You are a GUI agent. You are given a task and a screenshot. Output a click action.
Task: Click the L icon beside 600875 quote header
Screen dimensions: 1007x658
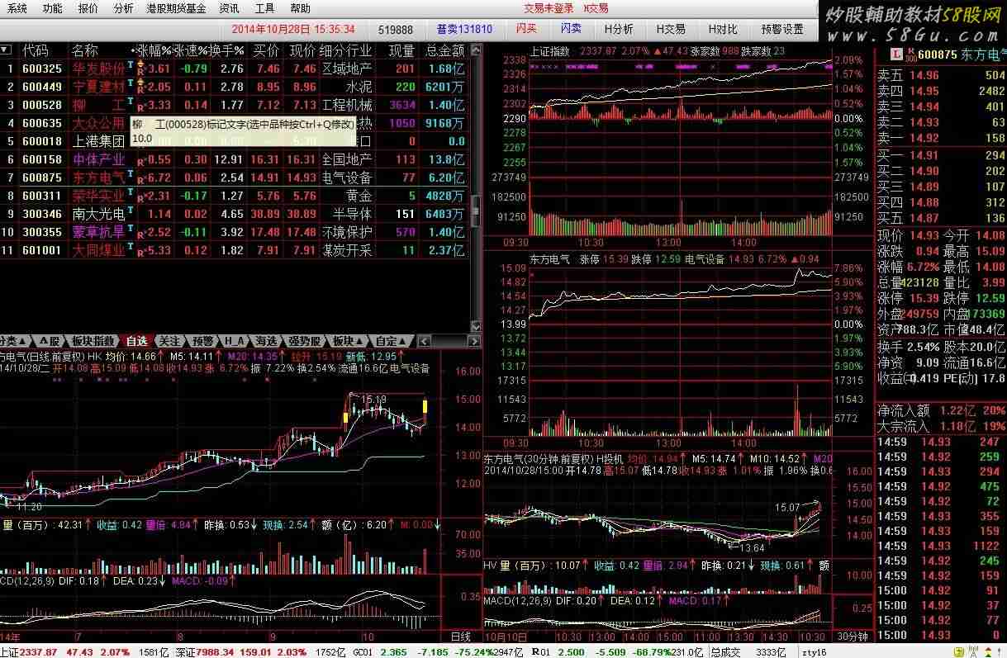895,54
